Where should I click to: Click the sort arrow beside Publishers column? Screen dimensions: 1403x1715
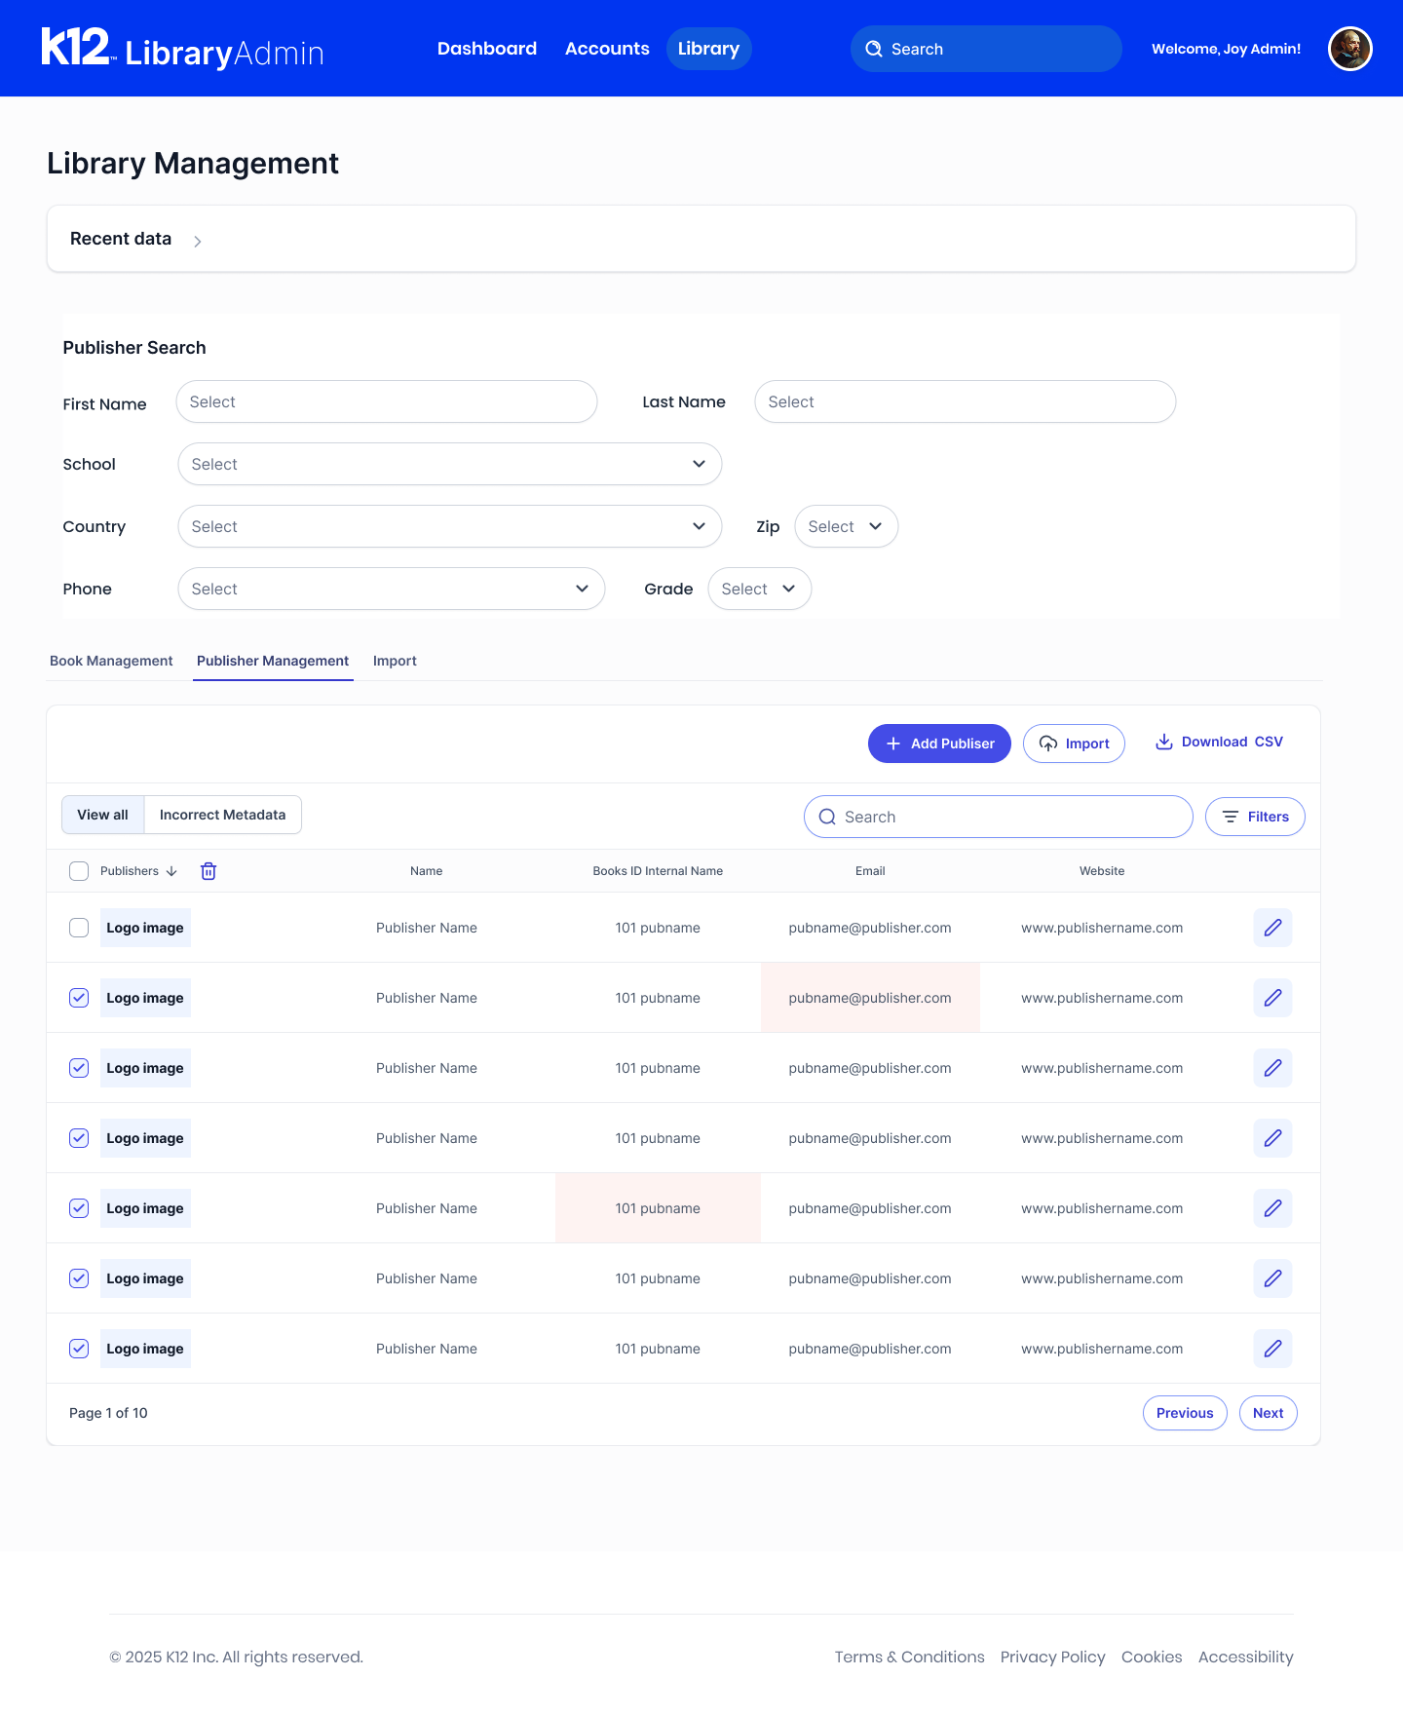[171, 871]
